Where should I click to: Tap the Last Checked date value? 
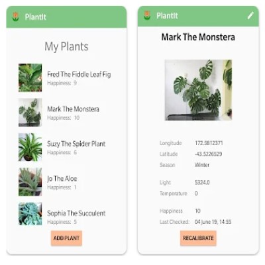click(213, 222)
